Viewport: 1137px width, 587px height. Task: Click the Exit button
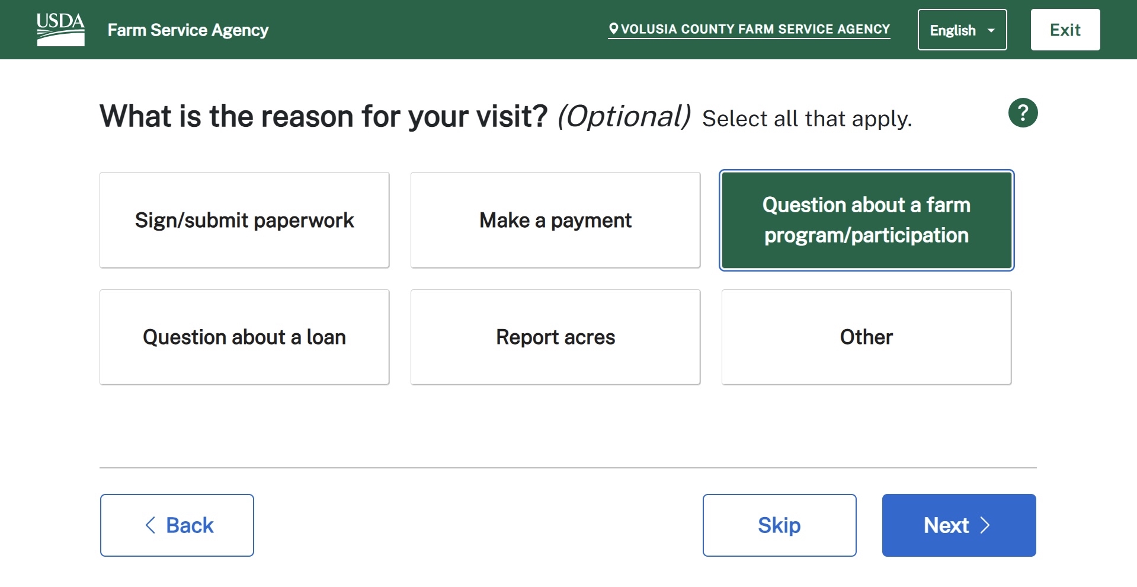coord(1065,29)
